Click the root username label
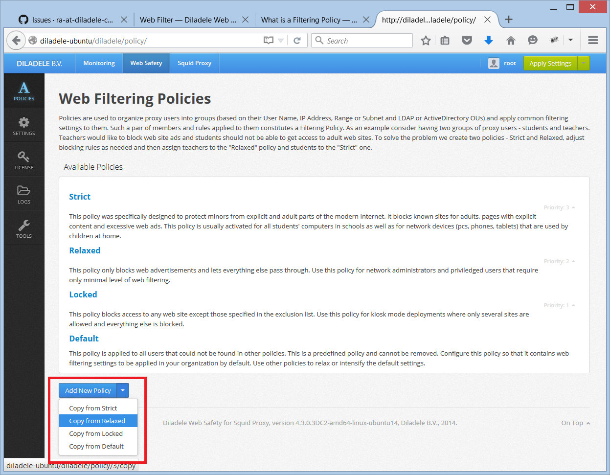The height and width of the screenshot is (475, 610). [x=510, y=63]
